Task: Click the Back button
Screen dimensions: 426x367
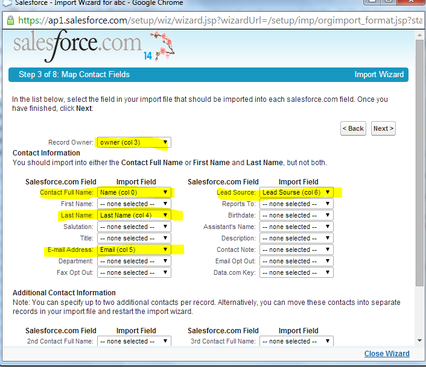Action: (x=353, y=128)
